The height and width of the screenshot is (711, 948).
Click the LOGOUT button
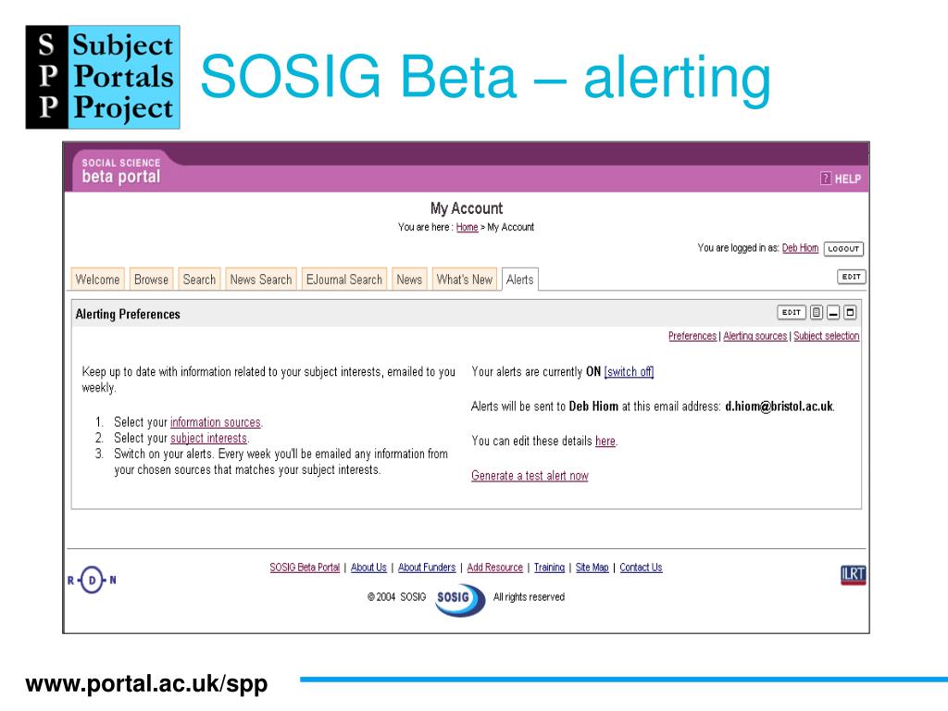click(x=843, y=248)
